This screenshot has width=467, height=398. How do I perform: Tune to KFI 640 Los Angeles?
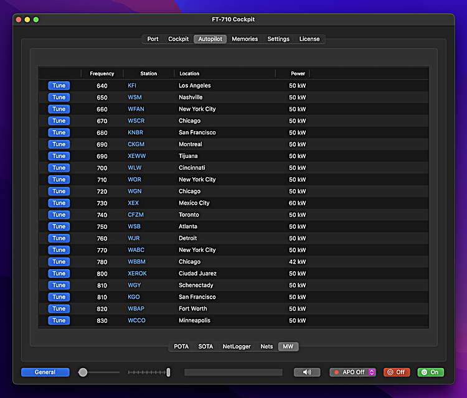point(59,86)
